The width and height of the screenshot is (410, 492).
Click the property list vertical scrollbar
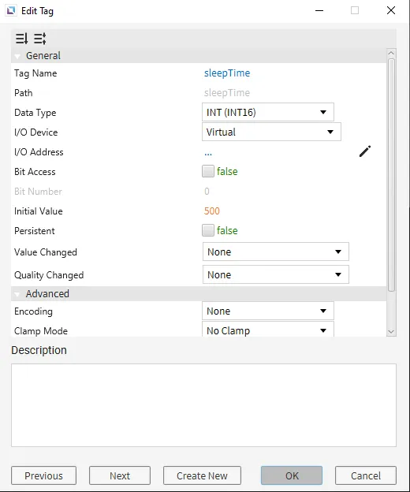(x=391, y=175)
